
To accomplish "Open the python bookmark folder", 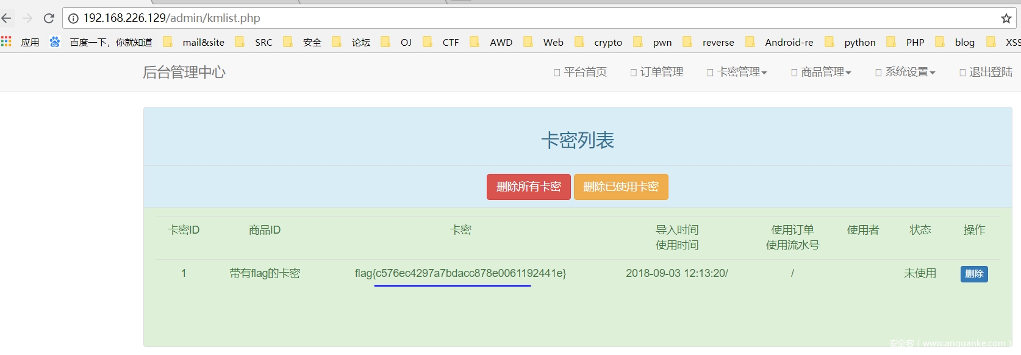I will click(x=859, y=42).
